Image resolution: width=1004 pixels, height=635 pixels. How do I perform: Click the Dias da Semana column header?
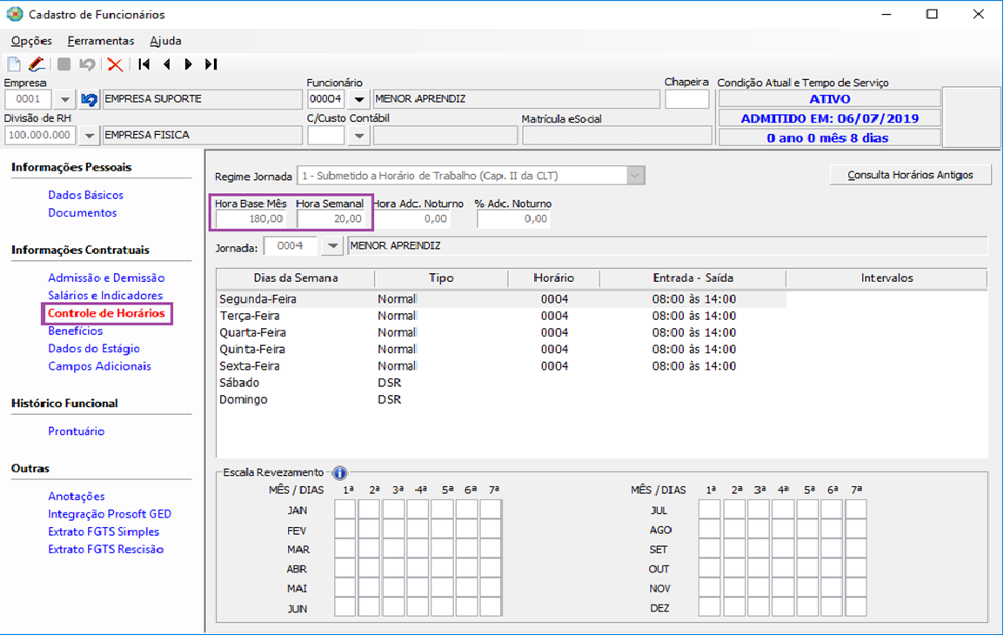pyautogui.click(x=296, y=278)
